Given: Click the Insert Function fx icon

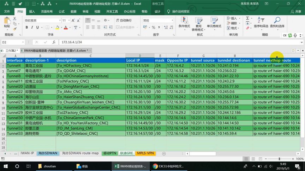Looking at the screenshot, I should [x=54, y=42].
